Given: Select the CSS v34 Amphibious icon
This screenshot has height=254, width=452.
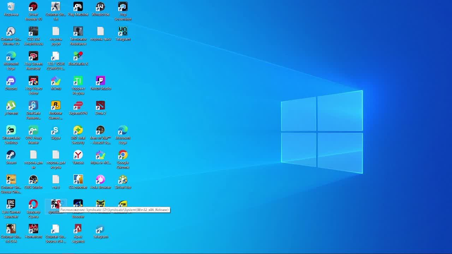Looking at the screenshot, I should point(33,36).
